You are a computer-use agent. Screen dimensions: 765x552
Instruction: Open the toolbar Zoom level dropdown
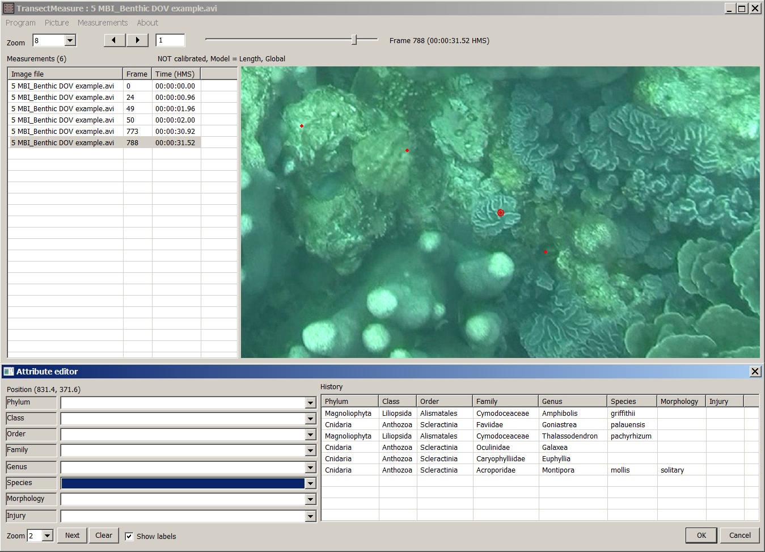tap(70, 40)
